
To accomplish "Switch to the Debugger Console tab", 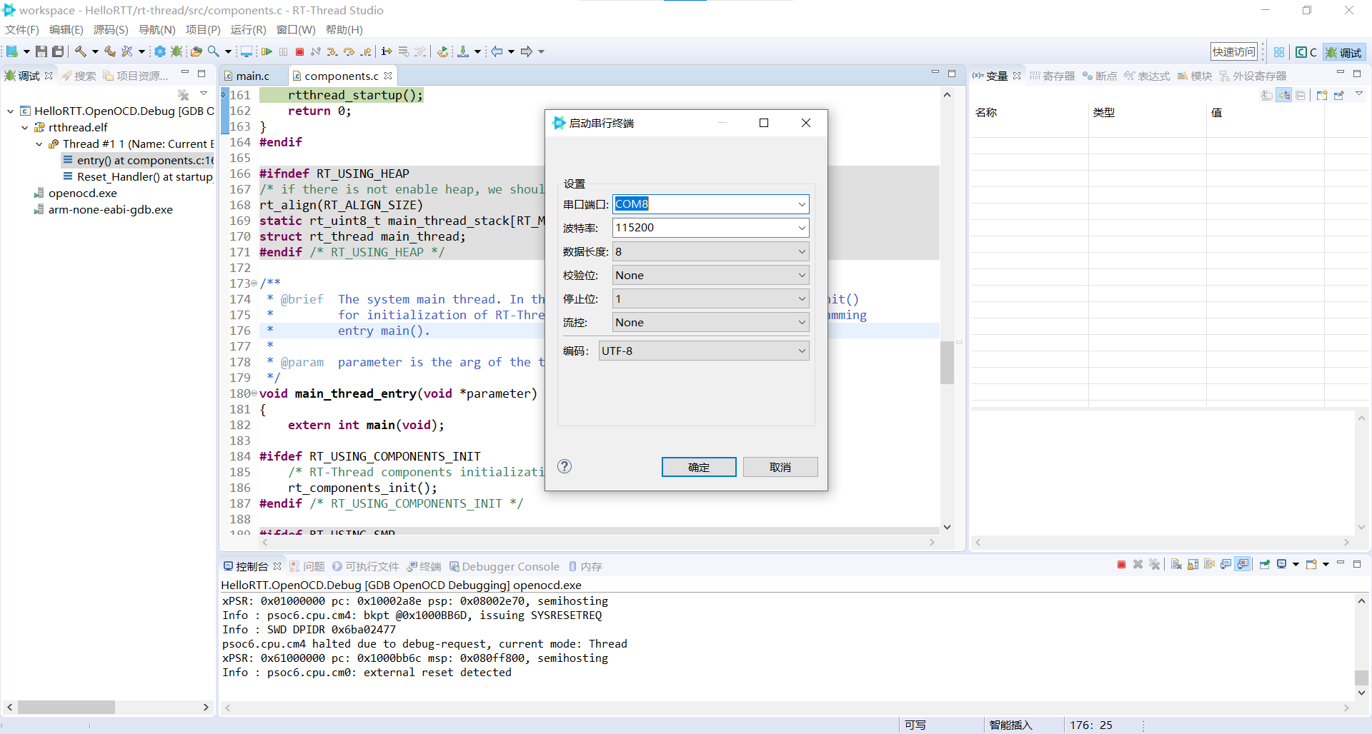I will pyautogui.click(x=504, y=566).
